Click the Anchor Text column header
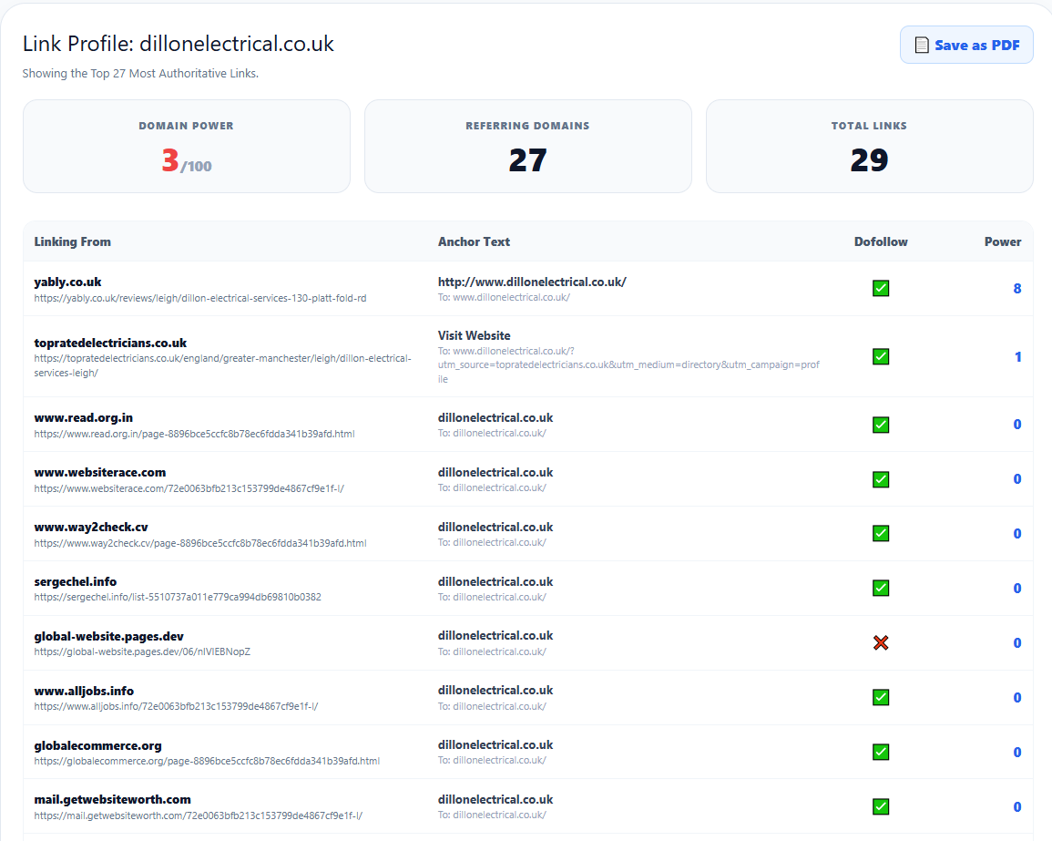 pos(474,241)
